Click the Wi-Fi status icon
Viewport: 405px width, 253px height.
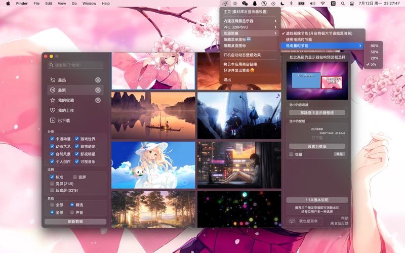point(322,4)
